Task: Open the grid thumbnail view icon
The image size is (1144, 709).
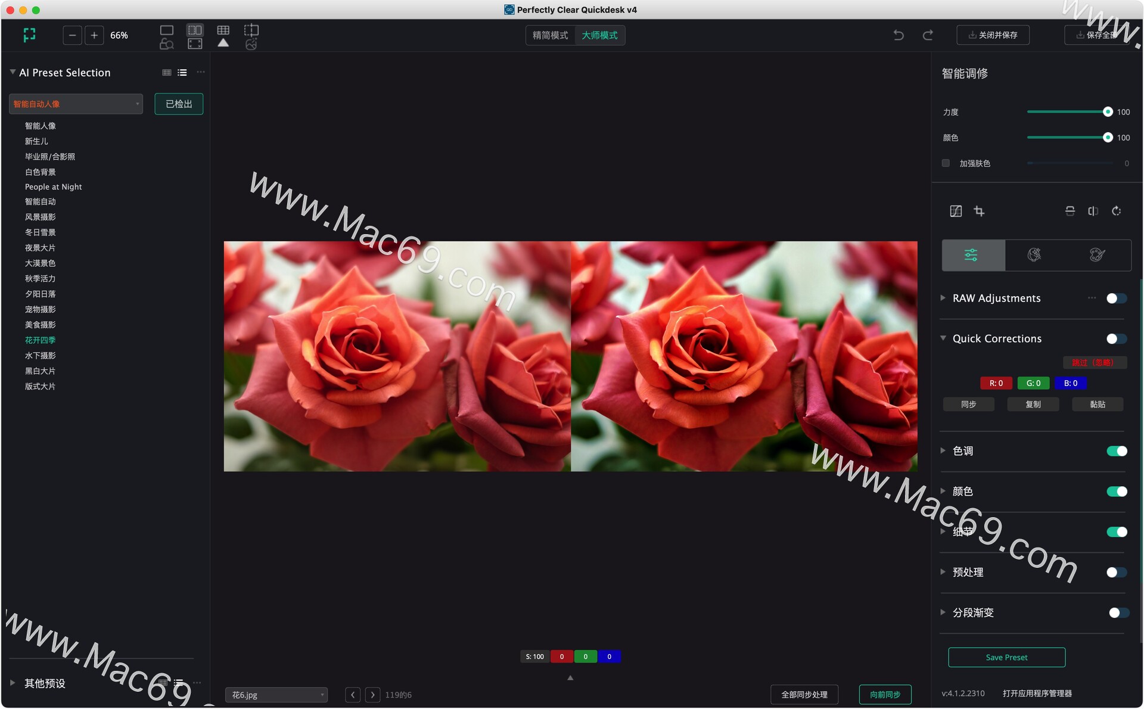Action: pyautogui.click(x=223, y=30)
